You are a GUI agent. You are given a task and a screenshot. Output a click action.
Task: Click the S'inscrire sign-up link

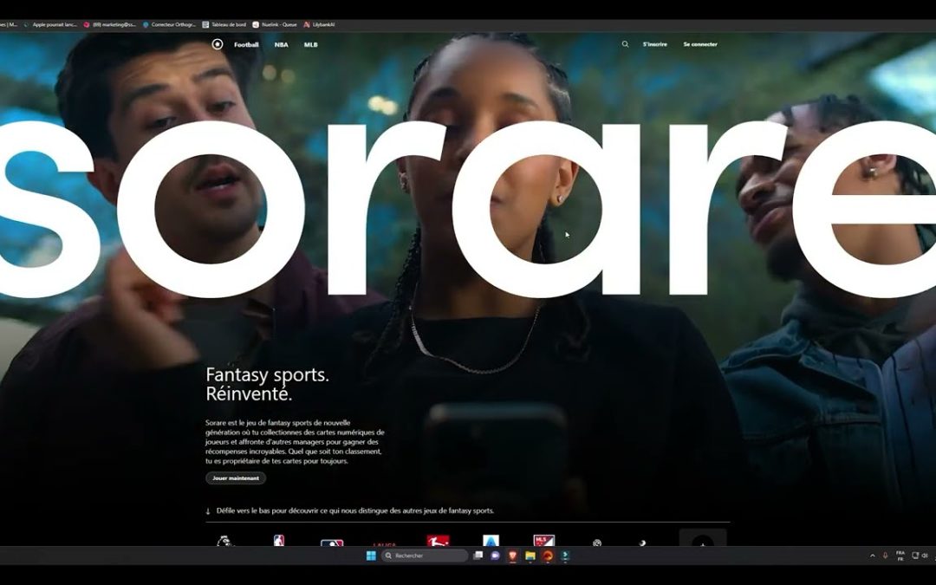pyautogui.click(x=655, y=44)
